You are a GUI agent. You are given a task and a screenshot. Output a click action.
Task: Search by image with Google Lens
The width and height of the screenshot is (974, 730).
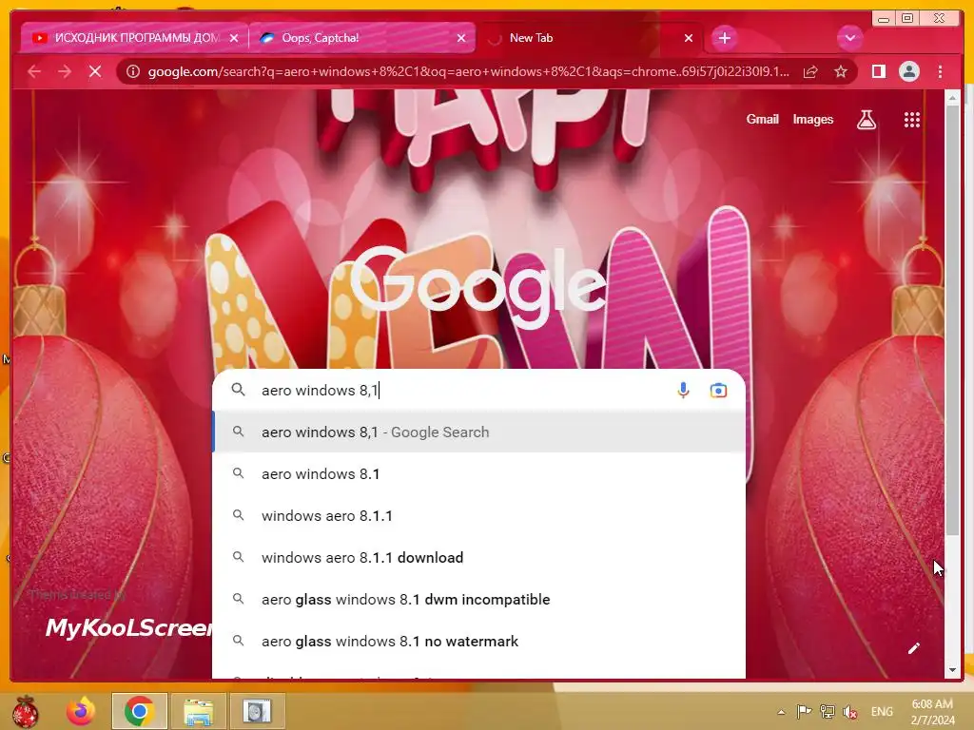tap(718, 391)
